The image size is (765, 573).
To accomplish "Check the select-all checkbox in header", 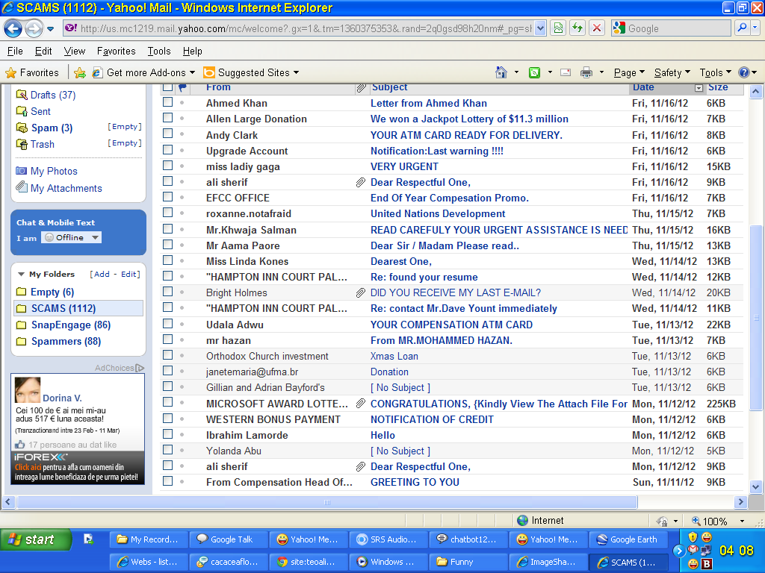I will point(168,87).
